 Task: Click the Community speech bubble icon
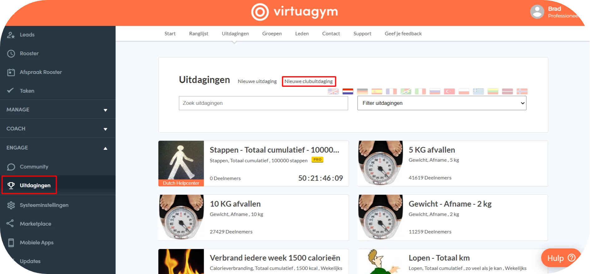click(x=11, y=167)
